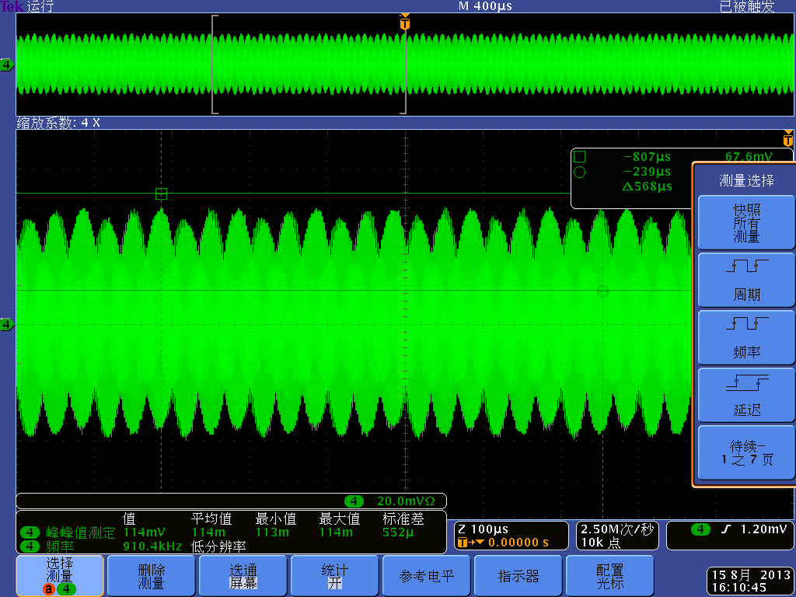Click the orange trigger position T marker in overview

[404, 24]
